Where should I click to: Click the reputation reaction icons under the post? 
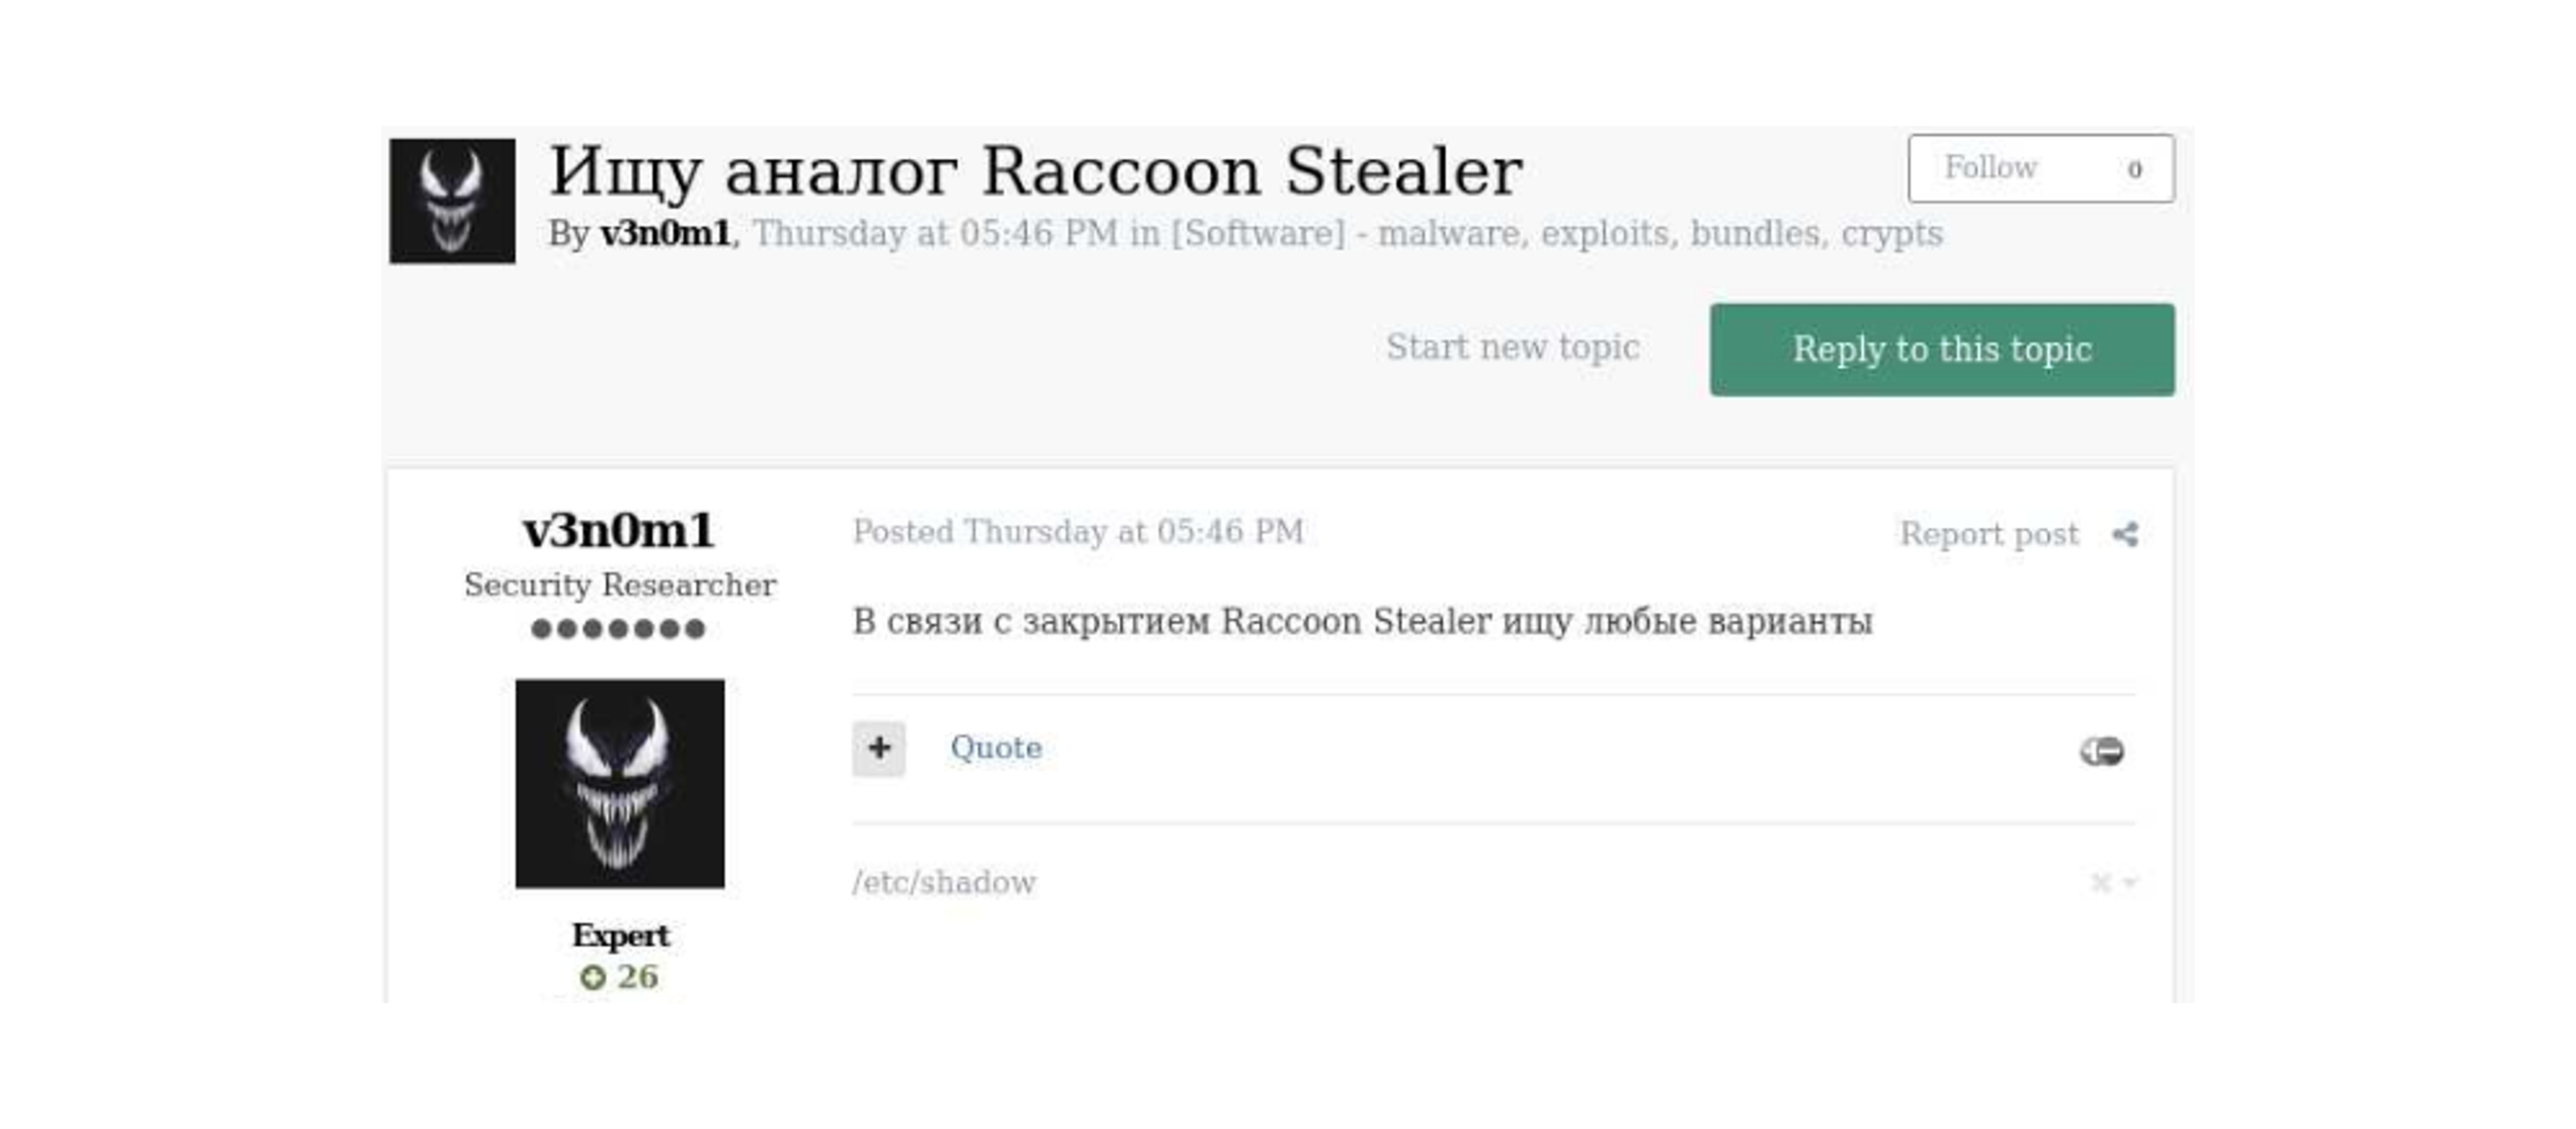click(2101, 750)
